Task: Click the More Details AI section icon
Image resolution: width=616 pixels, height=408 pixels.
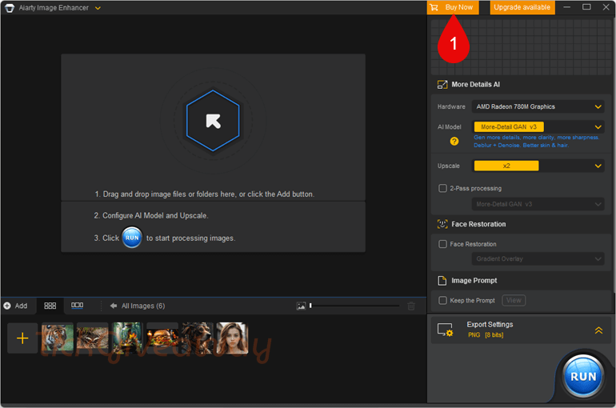Action: click(442, 85)
